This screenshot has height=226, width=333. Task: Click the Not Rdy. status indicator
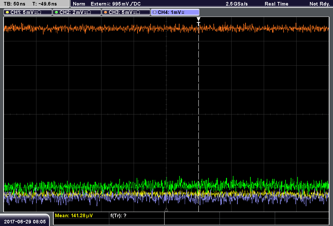319,4
